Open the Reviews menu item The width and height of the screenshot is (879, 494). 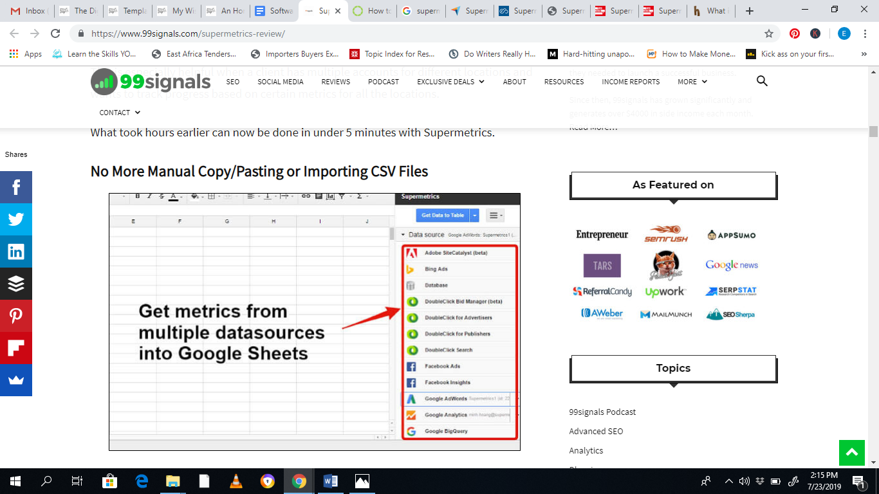point(336,82)
